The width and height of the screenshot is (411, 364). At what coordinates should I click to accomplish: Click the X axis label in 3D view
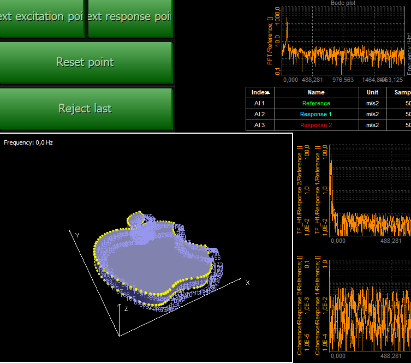(x=248, y=283)
